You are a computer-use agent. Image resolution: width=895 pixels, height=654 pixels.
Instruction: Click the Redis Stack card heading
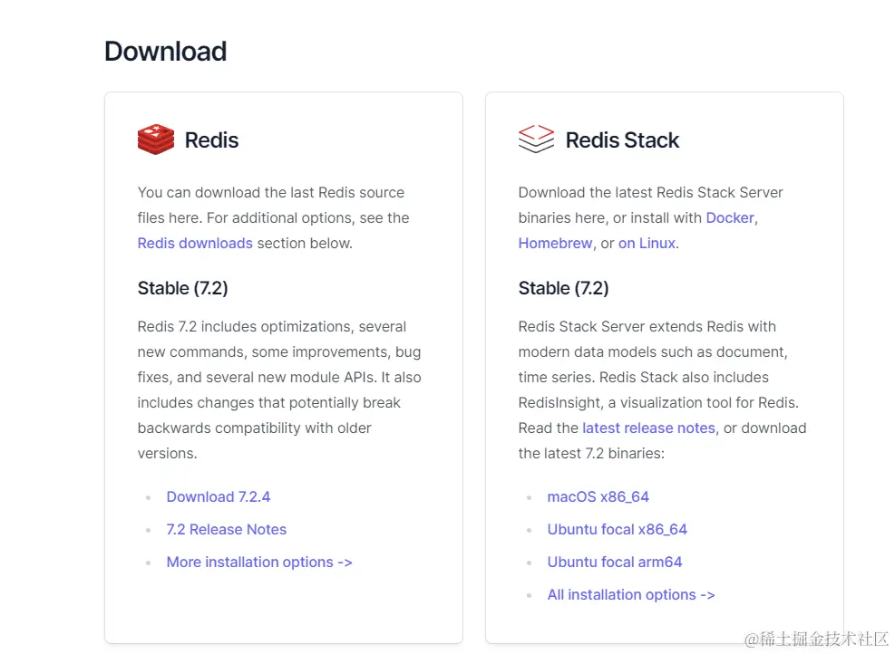[622, 139]
